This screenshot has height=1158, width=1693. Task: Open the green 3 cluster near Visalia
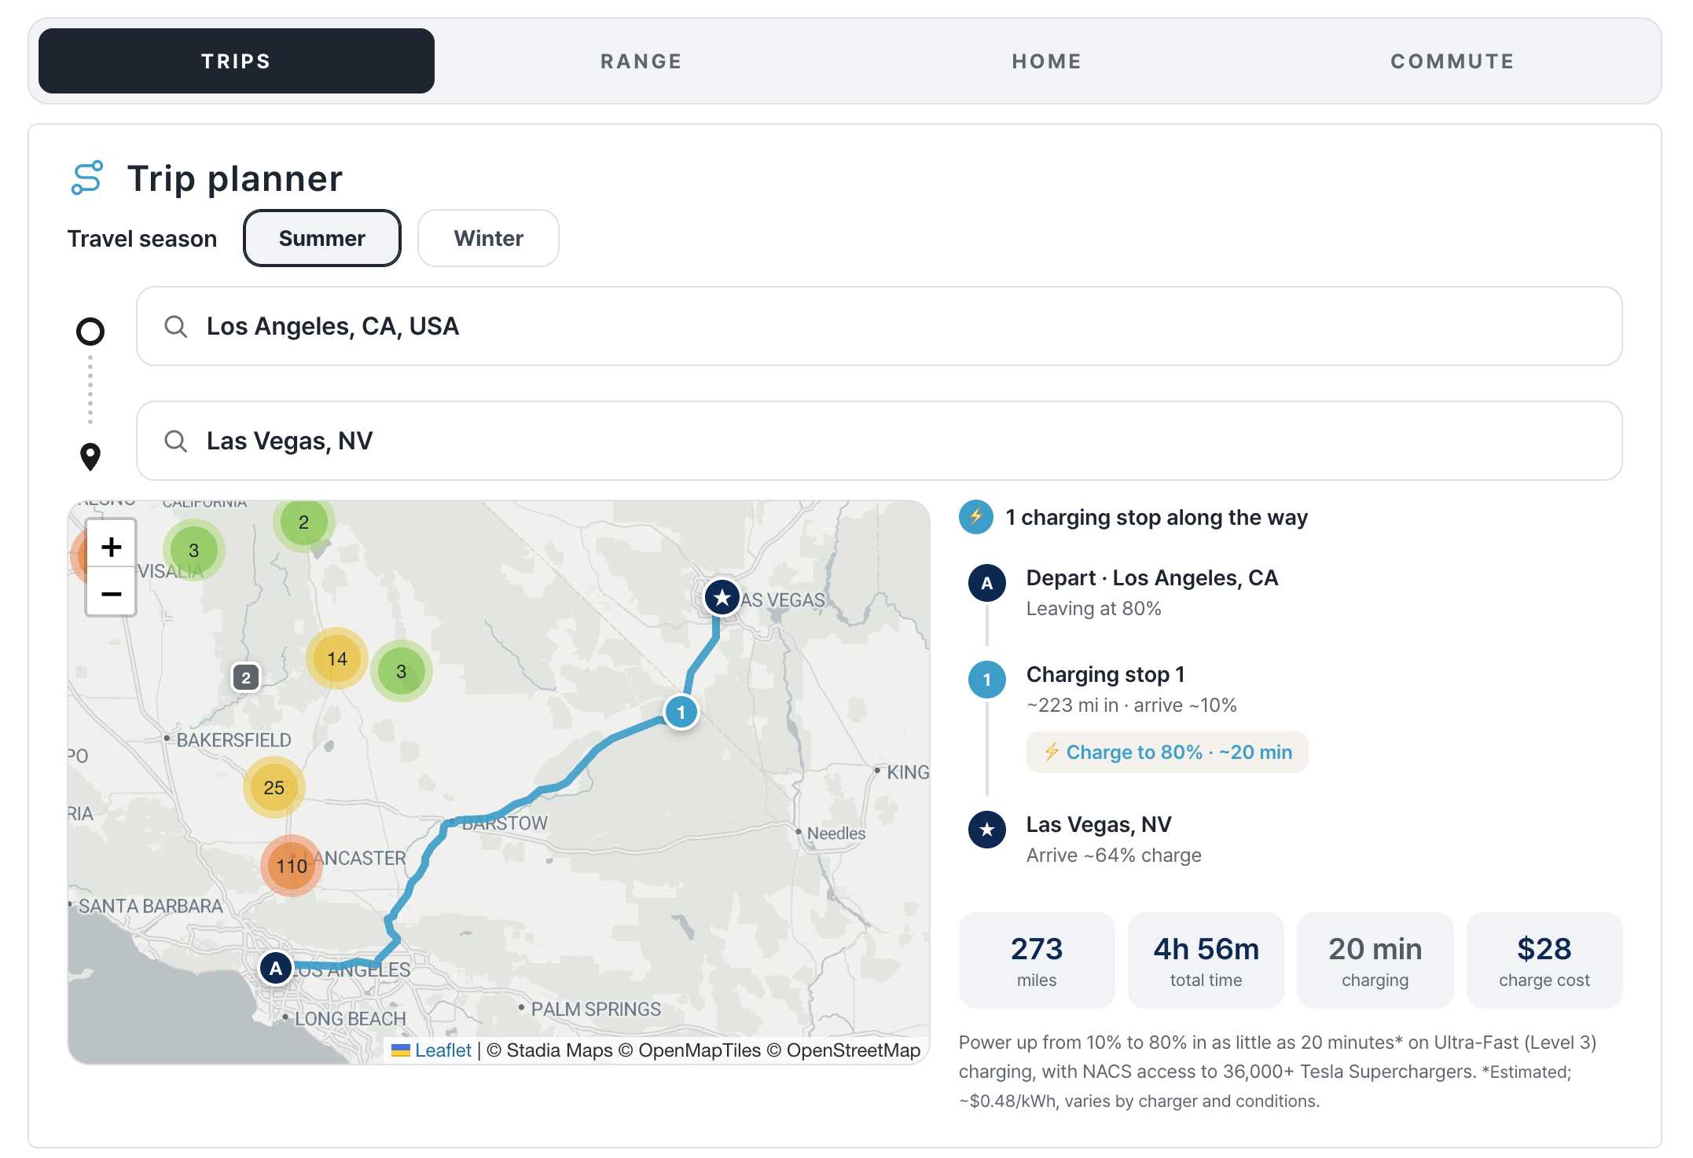[x=194, y=550]
